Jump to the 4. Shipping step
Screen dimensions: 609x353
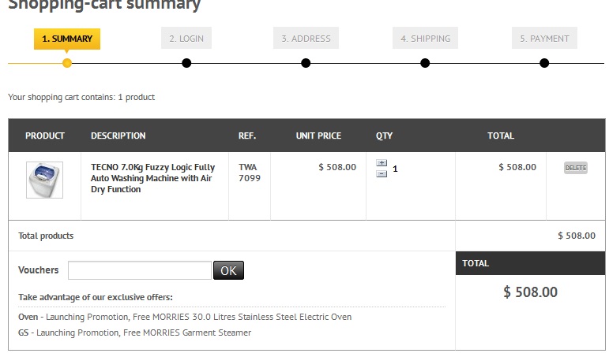pos(425,39)
